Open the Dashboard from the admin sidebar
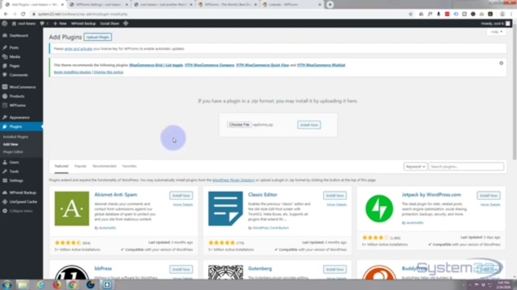The image size is (517, 290). (18, 35)
